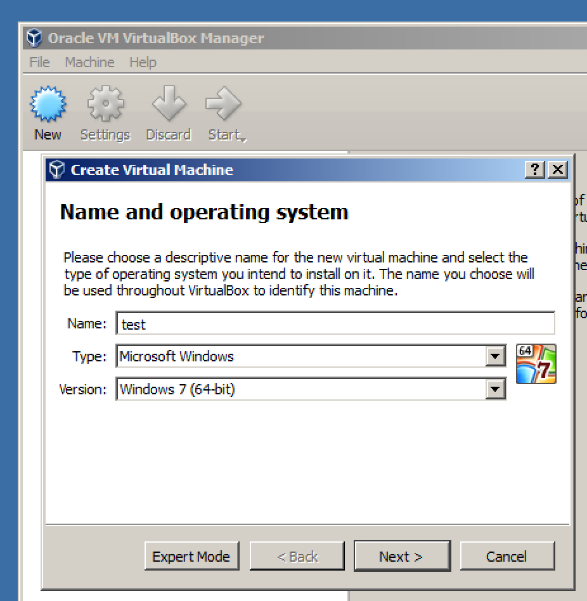Click the Type: label
Image resolution: width=587 pixels, height=601 pixels.
(89, 357)
